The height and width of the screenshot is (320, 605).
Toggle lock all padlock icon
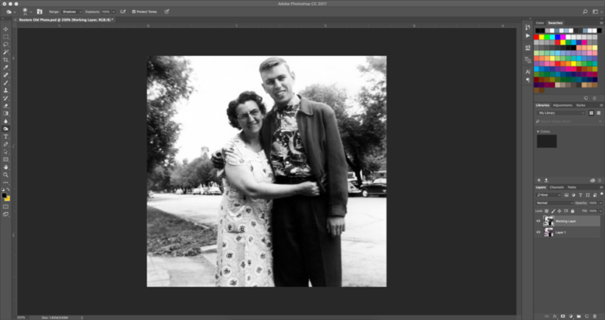573,211
